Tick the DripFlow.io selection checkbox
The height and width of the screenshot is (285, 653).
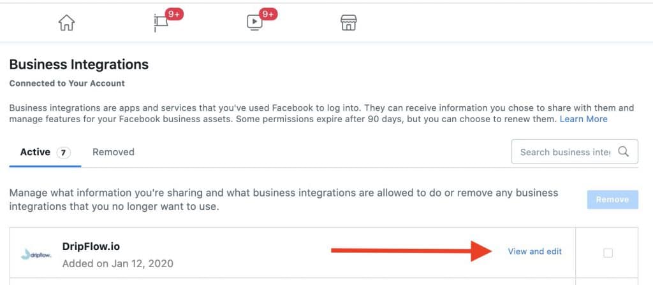click(608, 253)
